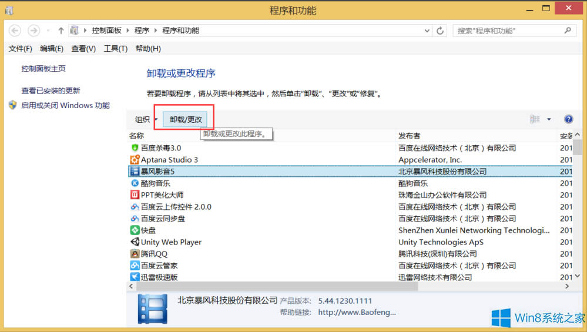Click the 暴风影音5 film icon in the list

pos(135,172)
